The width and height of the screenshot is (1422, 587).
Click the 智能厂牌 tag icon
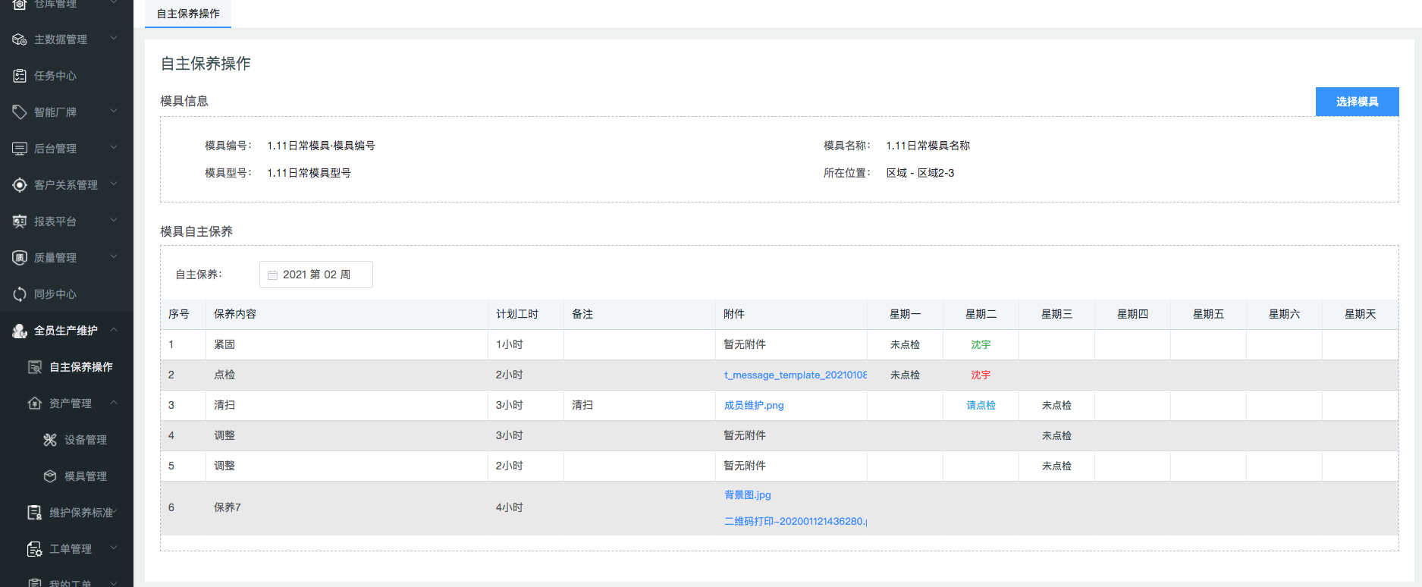coord(20,112)
